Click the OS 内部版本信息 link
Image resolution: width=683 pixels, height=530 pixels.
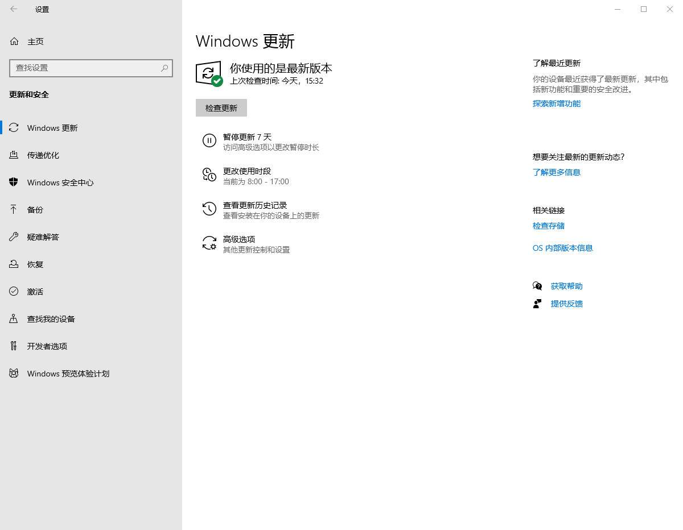click(563, 248)
